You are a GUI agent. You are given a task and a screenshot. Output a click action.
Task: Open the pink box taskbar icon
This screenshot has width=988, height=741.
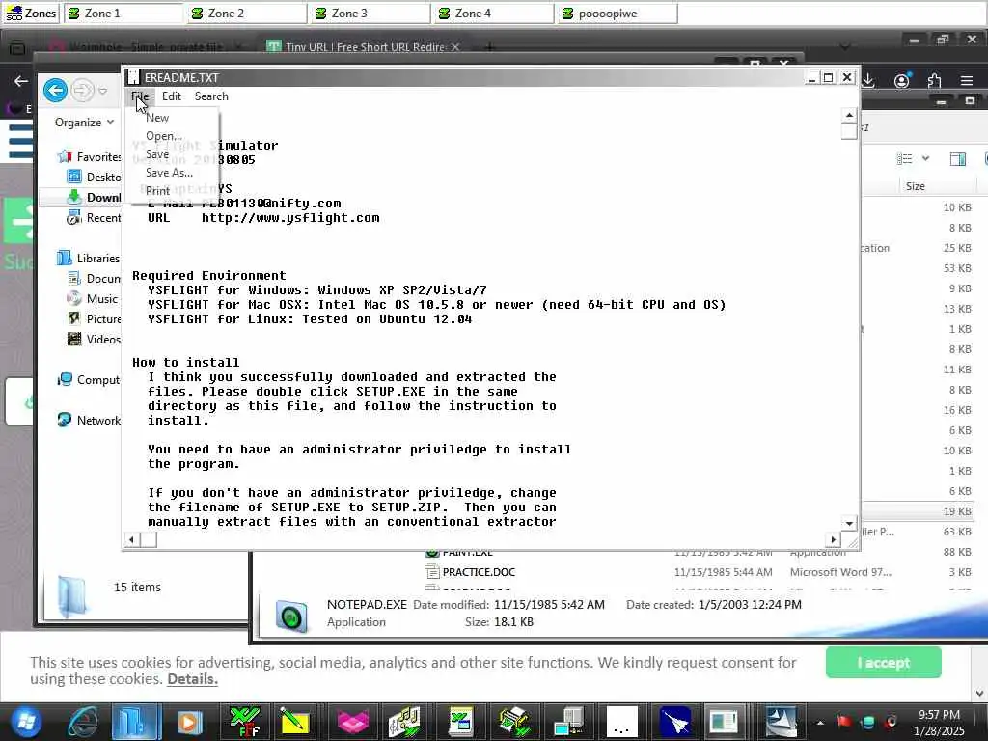click(x=352, y=722)
